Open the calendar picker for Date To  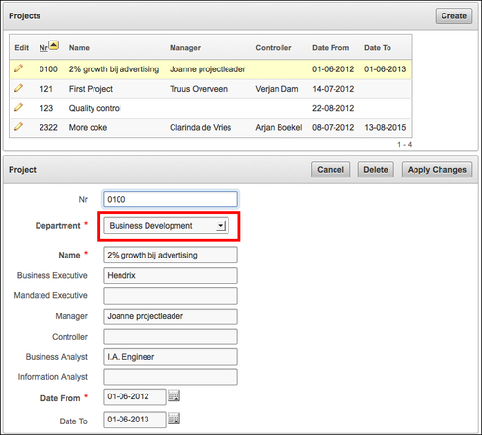tap(174, 419)
